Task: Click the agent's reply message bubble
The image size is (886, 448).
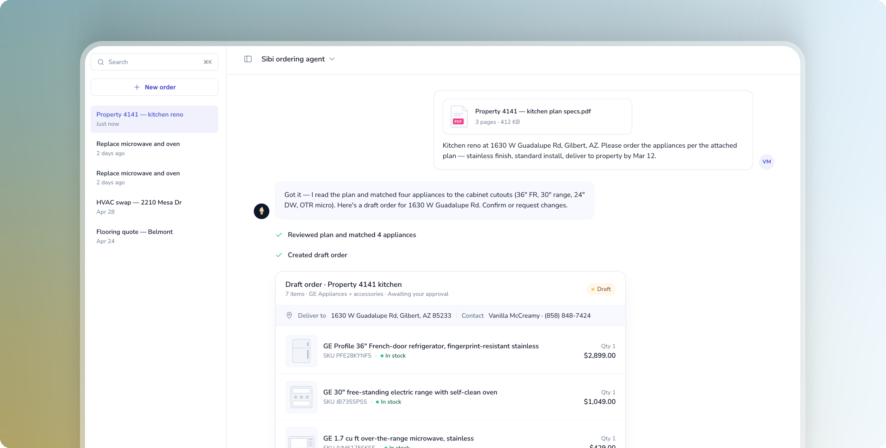Action: click(435, 200)
